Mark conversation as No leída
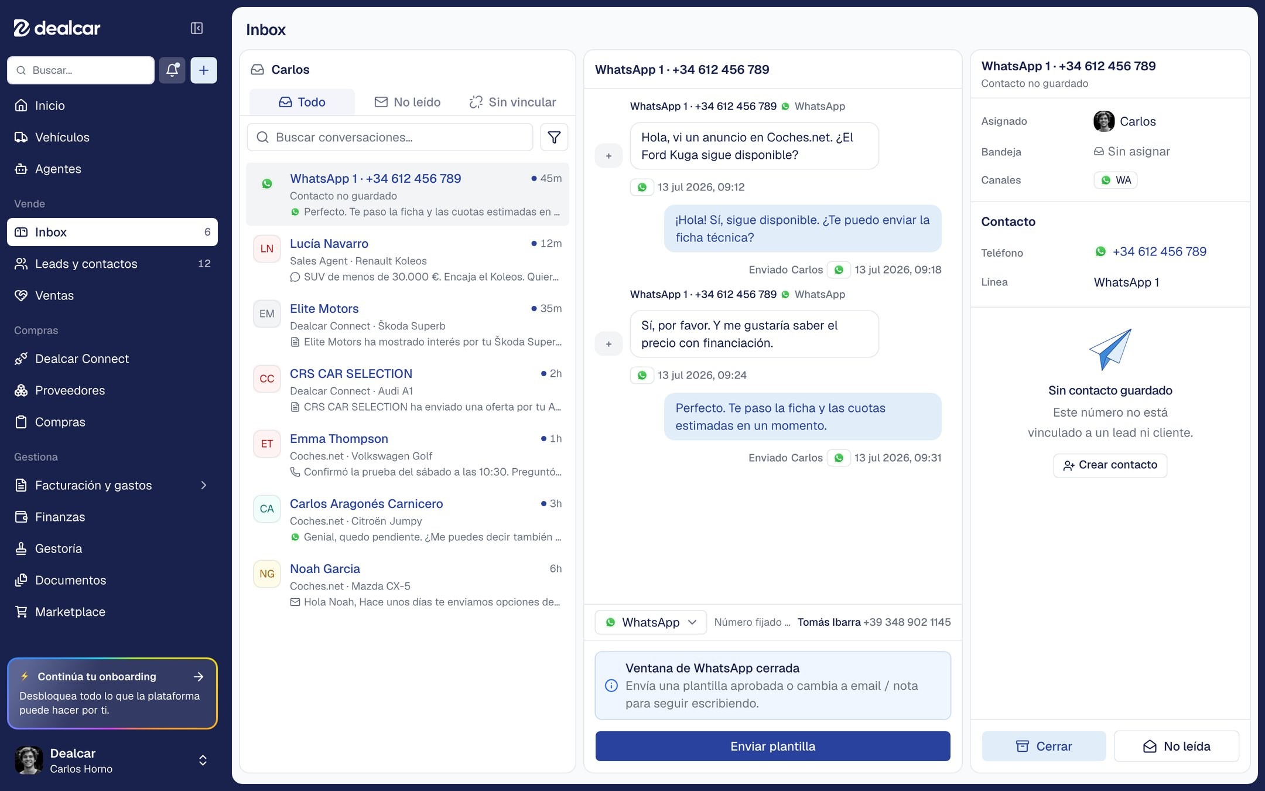Image resolution: width=1265 pixels, height=791 pixels. tap(1177, 746)
